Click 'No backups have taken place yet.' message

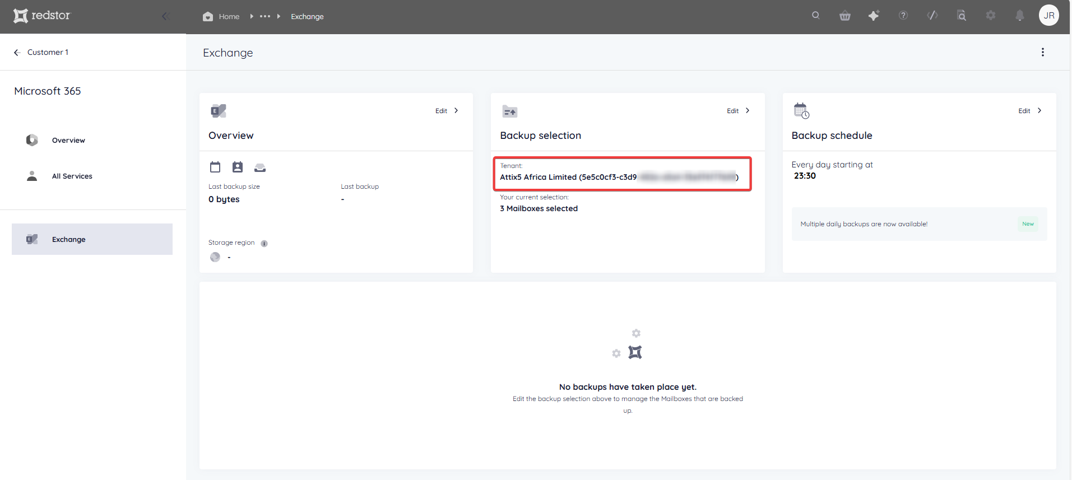pyautogui.click(x=628, y=387)
